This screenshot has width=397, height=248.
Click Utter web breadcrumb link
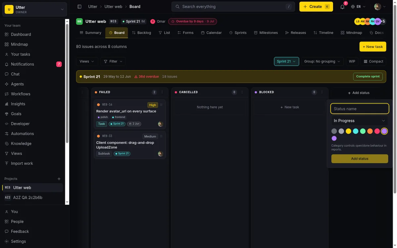113,7
